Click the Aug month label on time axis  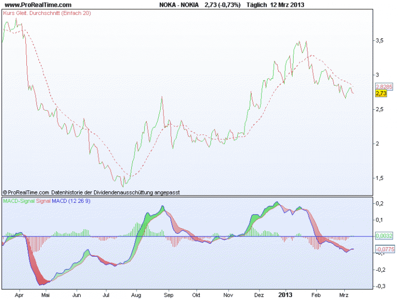pyautogui.click(x=136, y=295)
